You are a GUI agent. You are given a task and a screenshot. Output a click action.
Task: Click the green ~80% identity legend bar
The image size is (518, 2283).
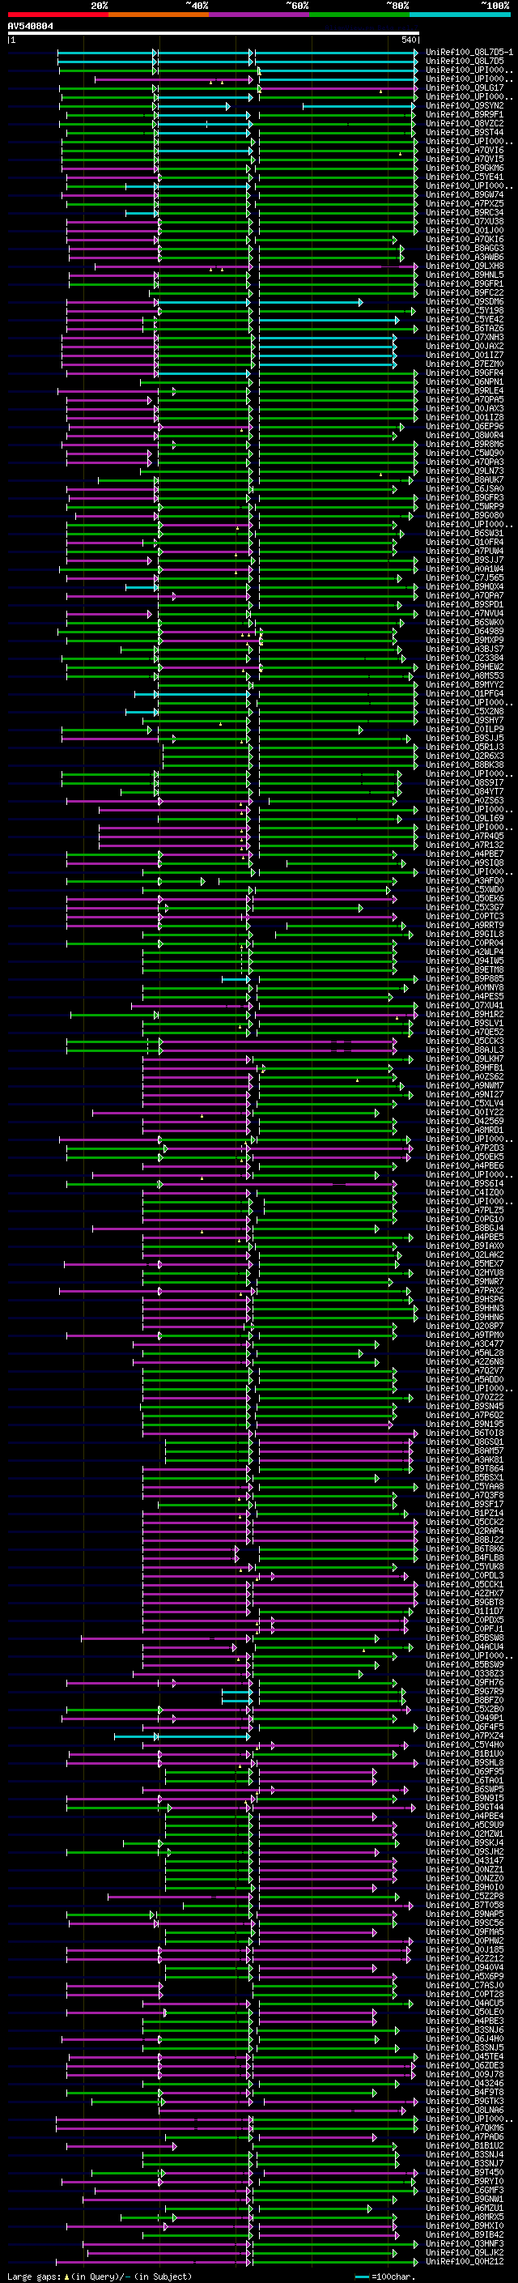[359, 15]
